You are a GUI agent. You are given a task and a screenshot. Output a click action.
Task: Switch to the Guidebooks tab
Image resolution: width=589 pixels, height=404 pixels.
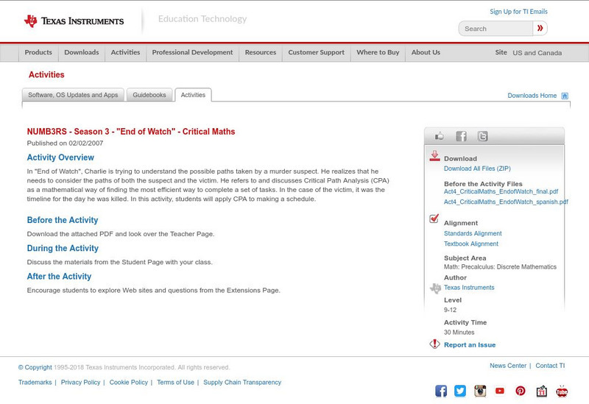[x=149, y=95]
